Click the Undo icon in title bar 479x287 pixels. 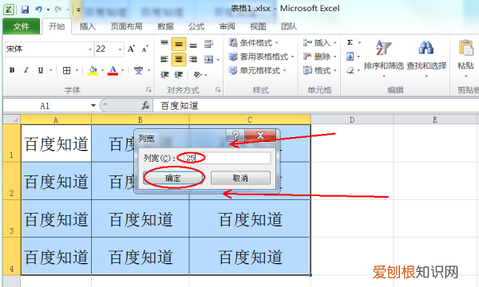pos(38,10)
